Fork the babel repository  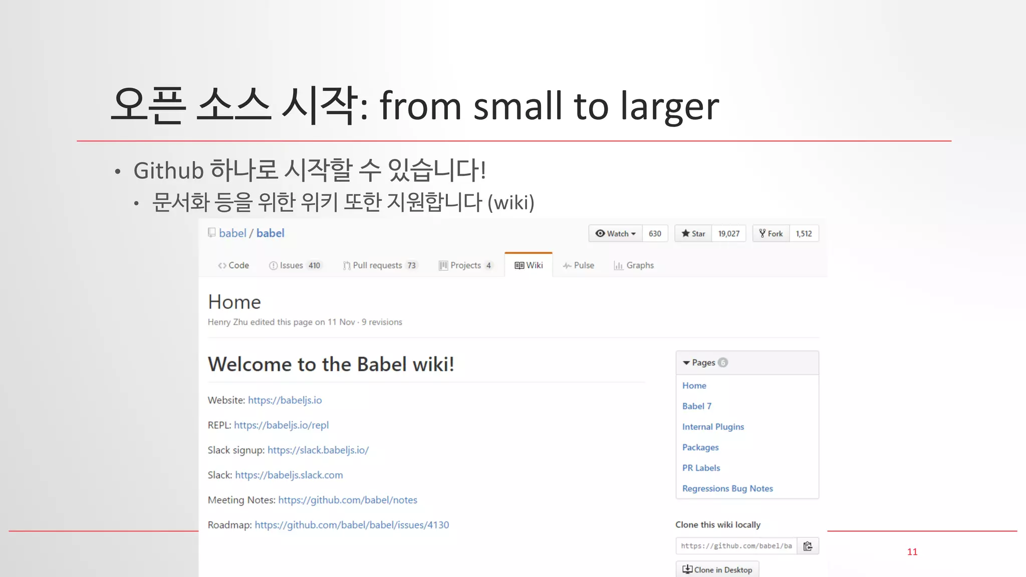(x=771, y=233)
